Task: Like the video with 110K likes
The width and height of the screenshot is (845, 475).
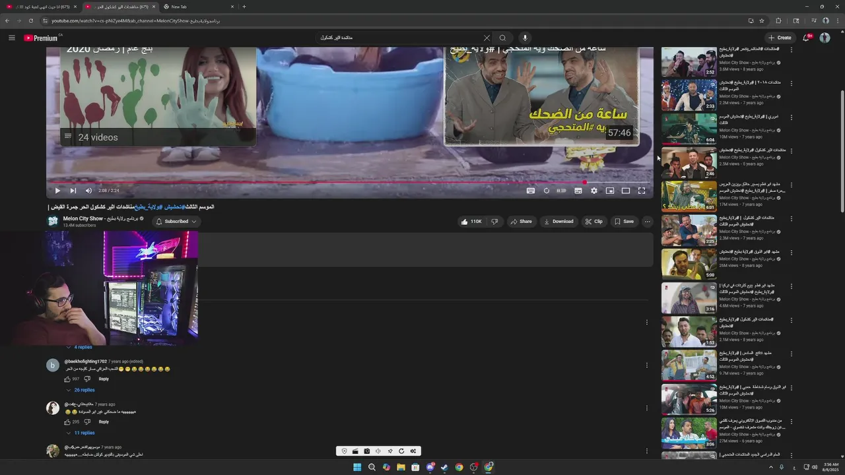Action: pos(471,222)
